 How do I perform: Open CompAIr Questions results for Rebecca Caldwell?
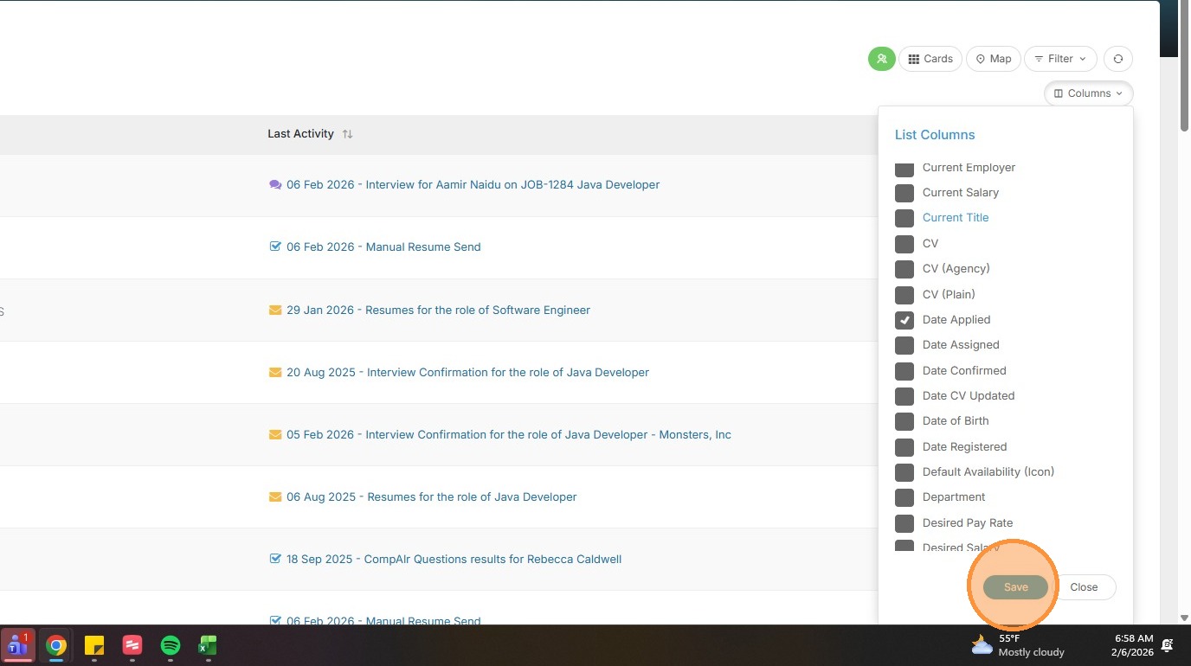coord(454,559)
